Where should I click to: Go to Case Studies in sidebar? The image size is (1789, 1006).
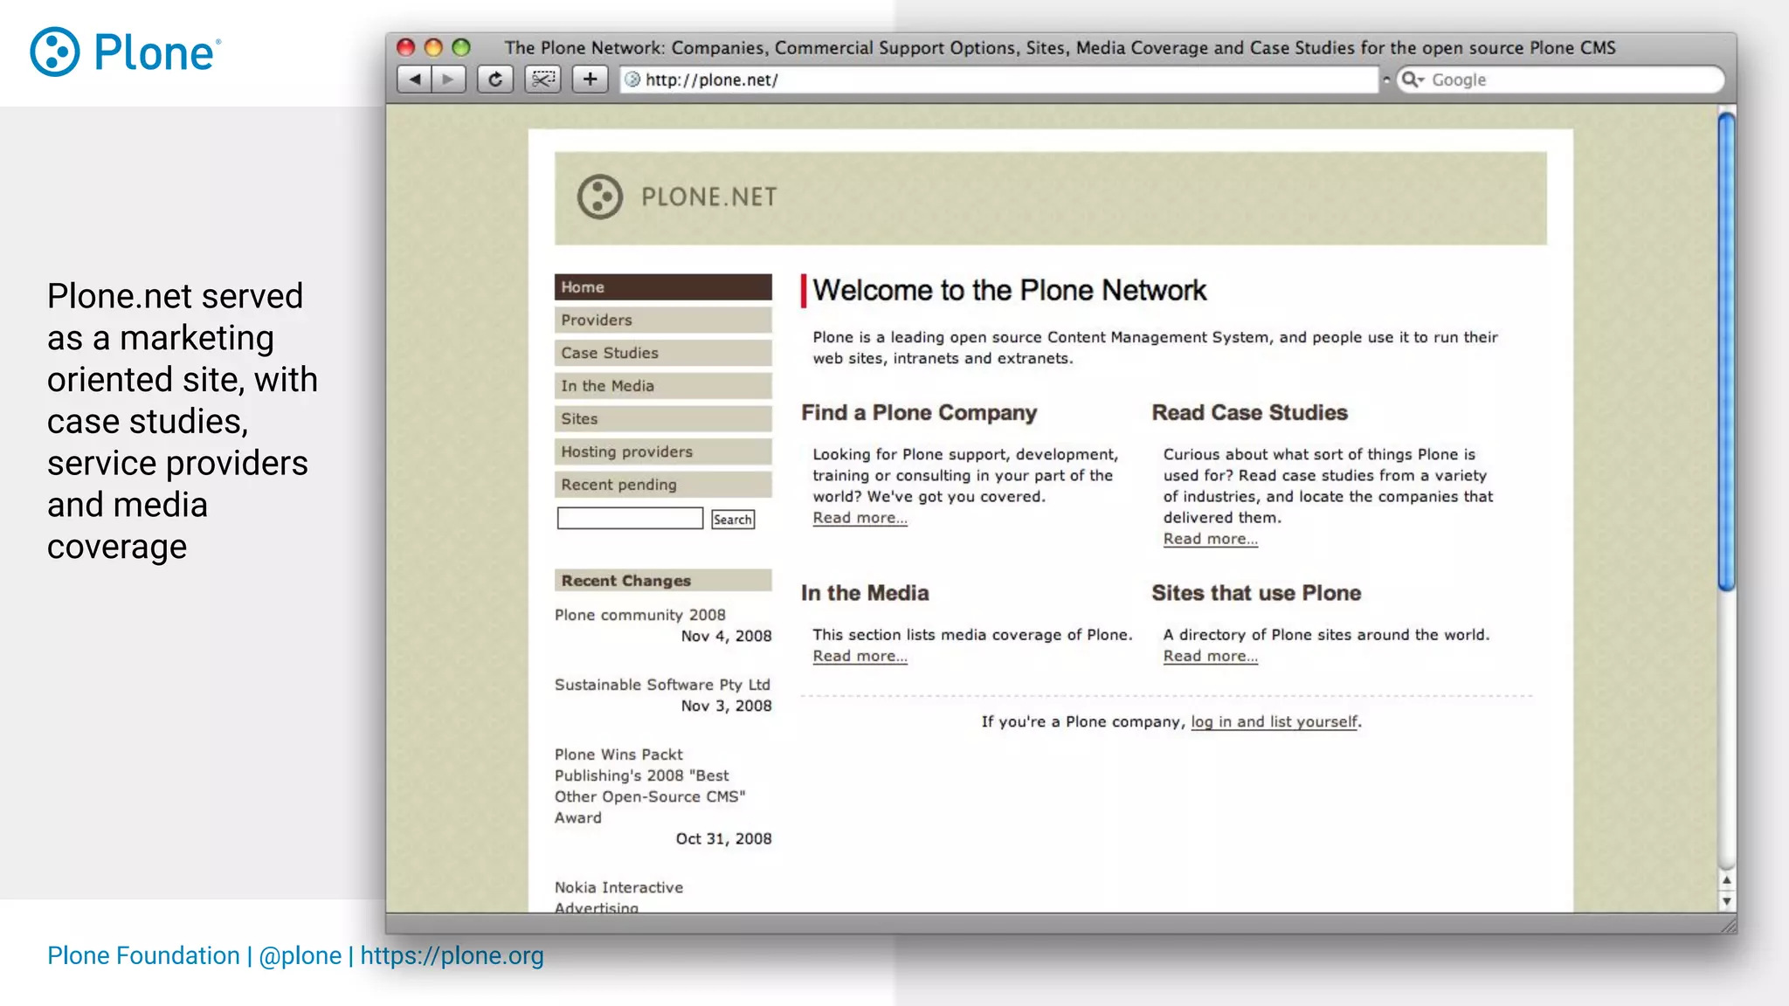tap(663, 353)
